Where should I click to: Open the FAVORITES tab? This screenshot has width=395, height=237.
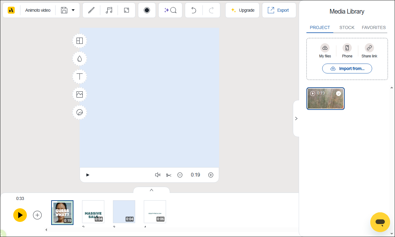374,27
